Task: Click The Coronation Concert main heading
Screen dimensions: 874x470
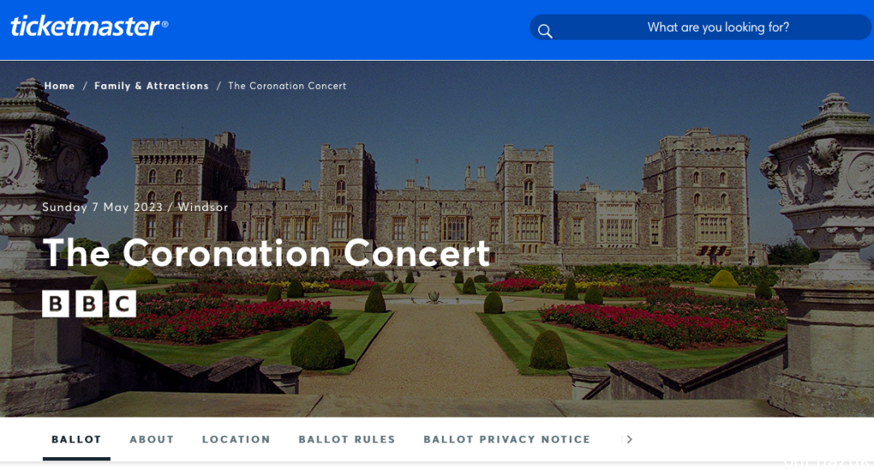Action: [266, 253]
